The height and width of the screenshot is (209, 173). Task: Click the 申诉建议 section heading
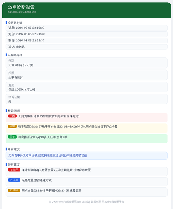[14, 149]
